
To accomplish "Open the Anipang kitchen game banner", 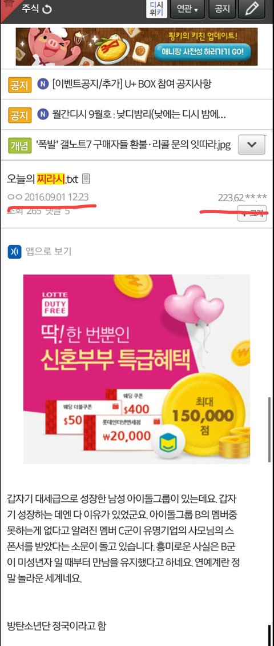I will [x=136, y=46].
